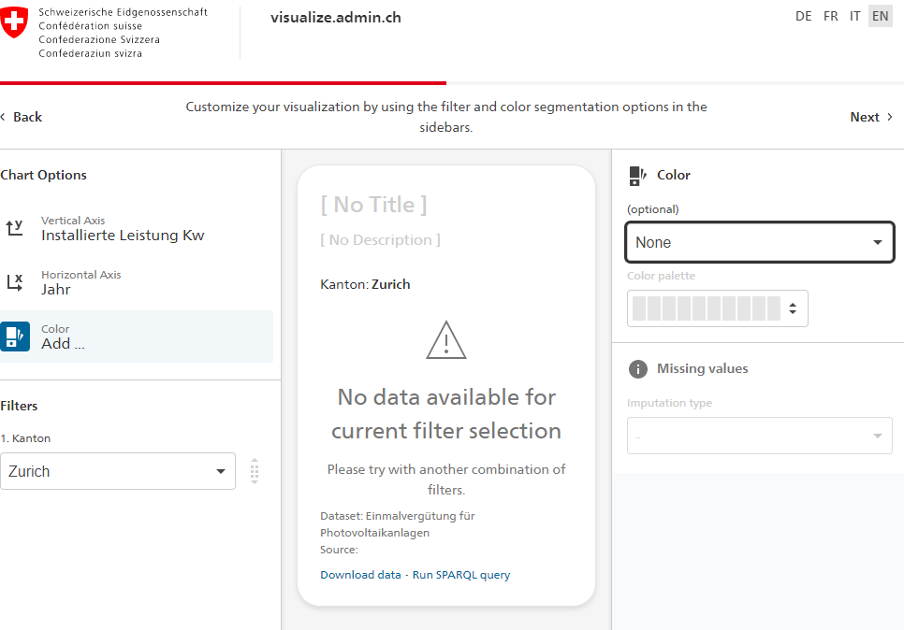Open the Color palette selector
This screenshot has height=630, width=904.
718,308
